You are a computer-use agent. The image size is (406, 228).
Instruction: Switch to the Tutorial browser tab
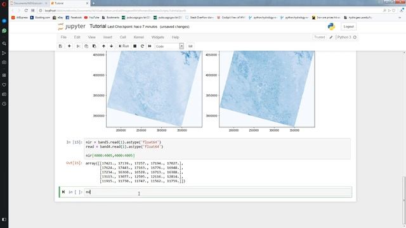tap(69, 3)
